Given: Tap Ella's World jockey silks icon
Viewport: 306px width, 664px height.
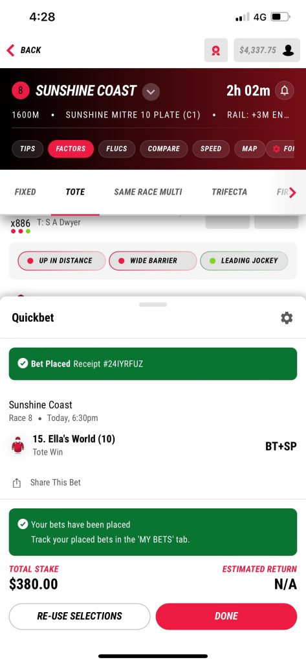Looking at the screenshot, I should coord(17,445).
